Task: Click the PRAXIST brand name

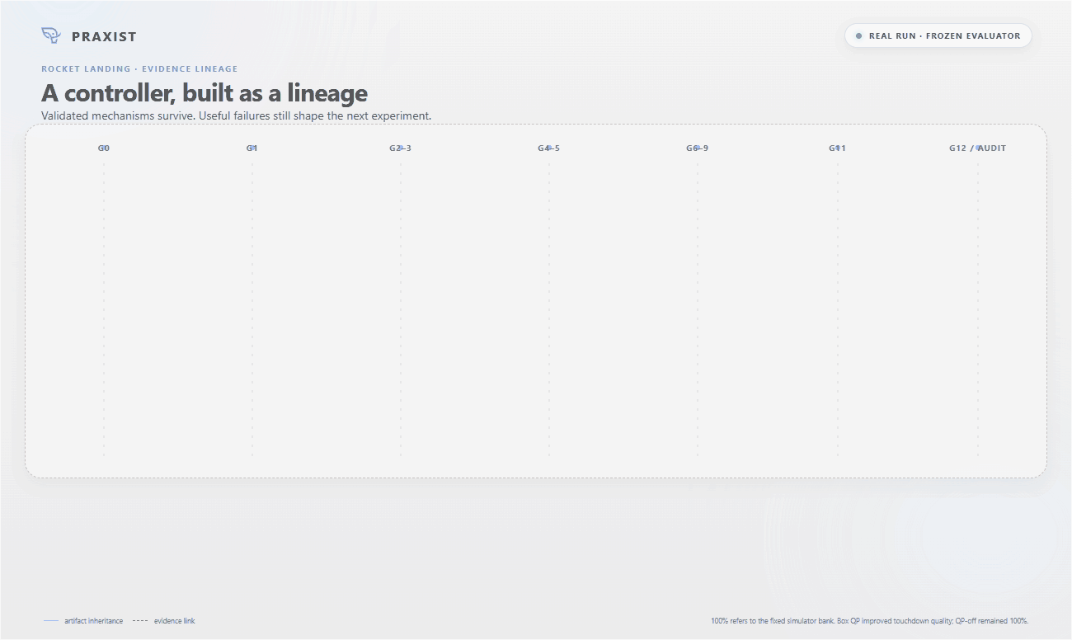Action: click(104, 36)
